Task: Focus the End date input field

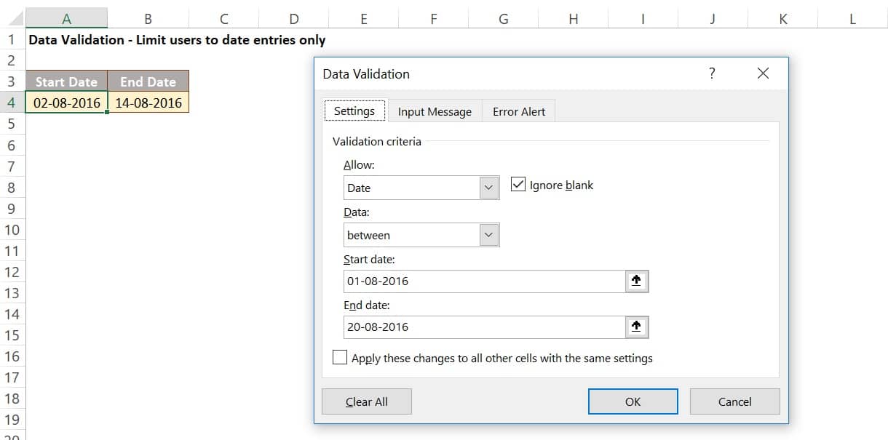Action: tap(484, 327)
